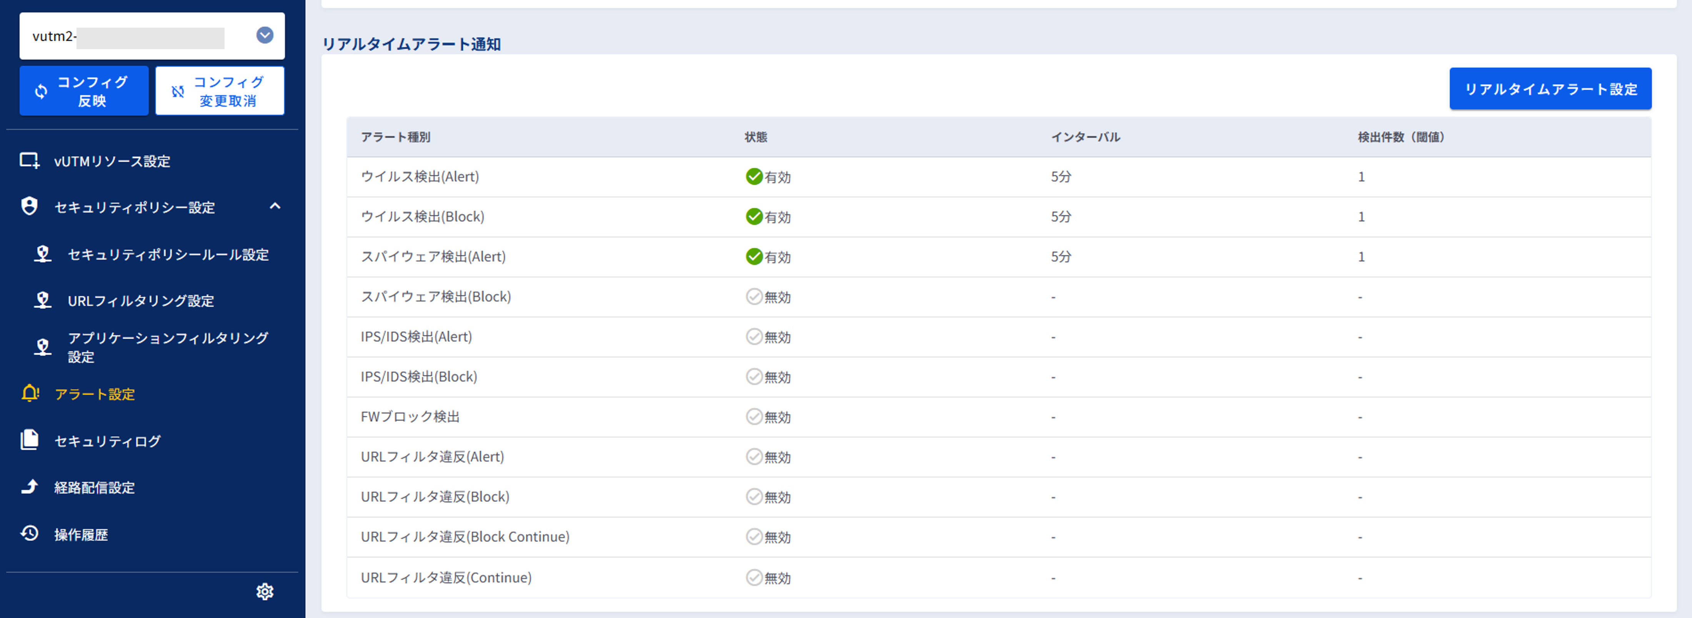
Task: Click the インターバル column header
Action: [1086, 137]
